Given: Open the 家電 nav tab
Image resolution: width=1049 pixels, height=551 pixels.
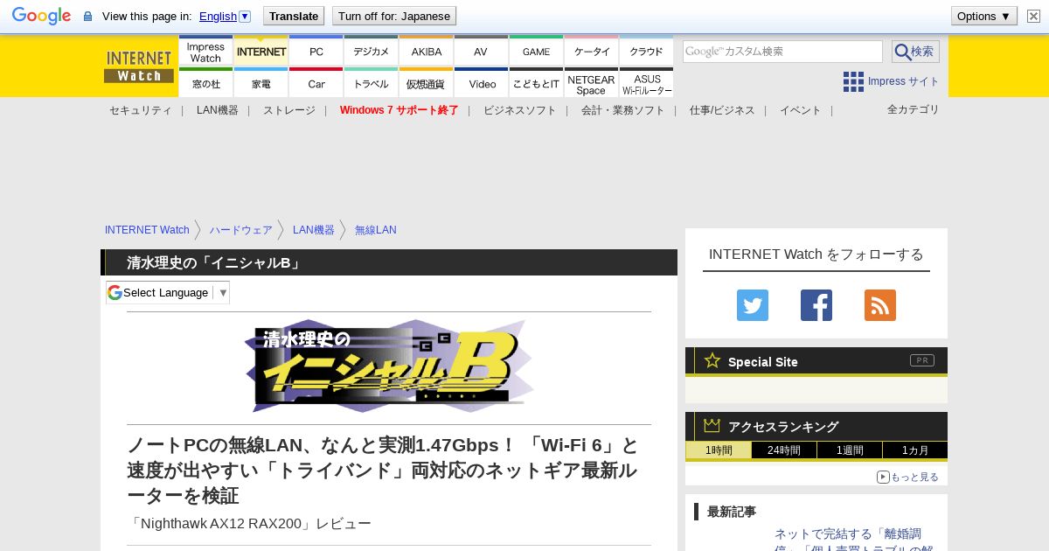Looking at the screenshot, I should click(x=261, y=83).
